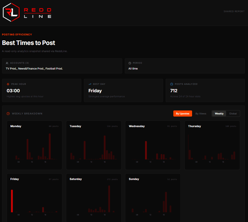Click the Wednesday chart title
This screenshot has height=222, width=248.
[x=137, y=126]
